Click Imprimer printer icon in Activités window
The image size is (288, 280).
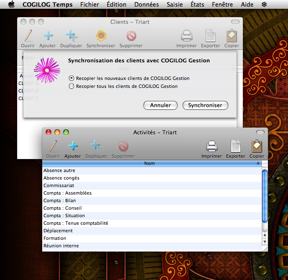pyautogui.click(x=212, y=146)
